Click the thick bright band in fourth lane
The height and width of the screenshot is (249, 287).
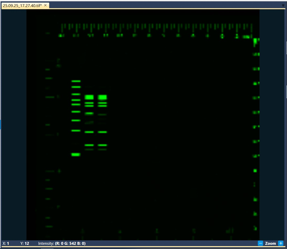coord(102,97)
